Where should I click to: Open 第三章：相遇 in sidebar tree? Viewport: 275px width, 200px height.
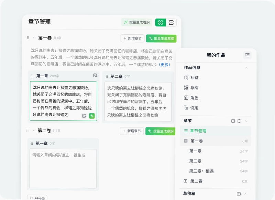(x=201, y=171)
